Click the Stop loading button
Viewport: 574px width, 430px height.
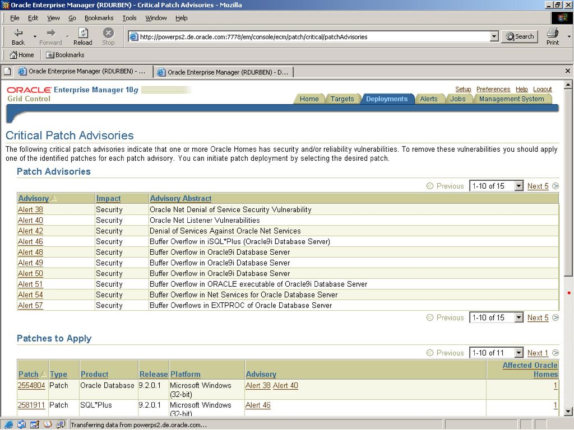click(x=108, y=36)
